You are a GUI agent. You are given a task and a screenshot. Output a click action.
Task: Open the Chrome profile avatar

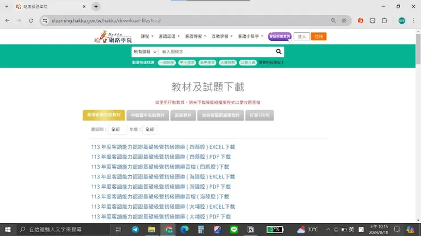402,20
